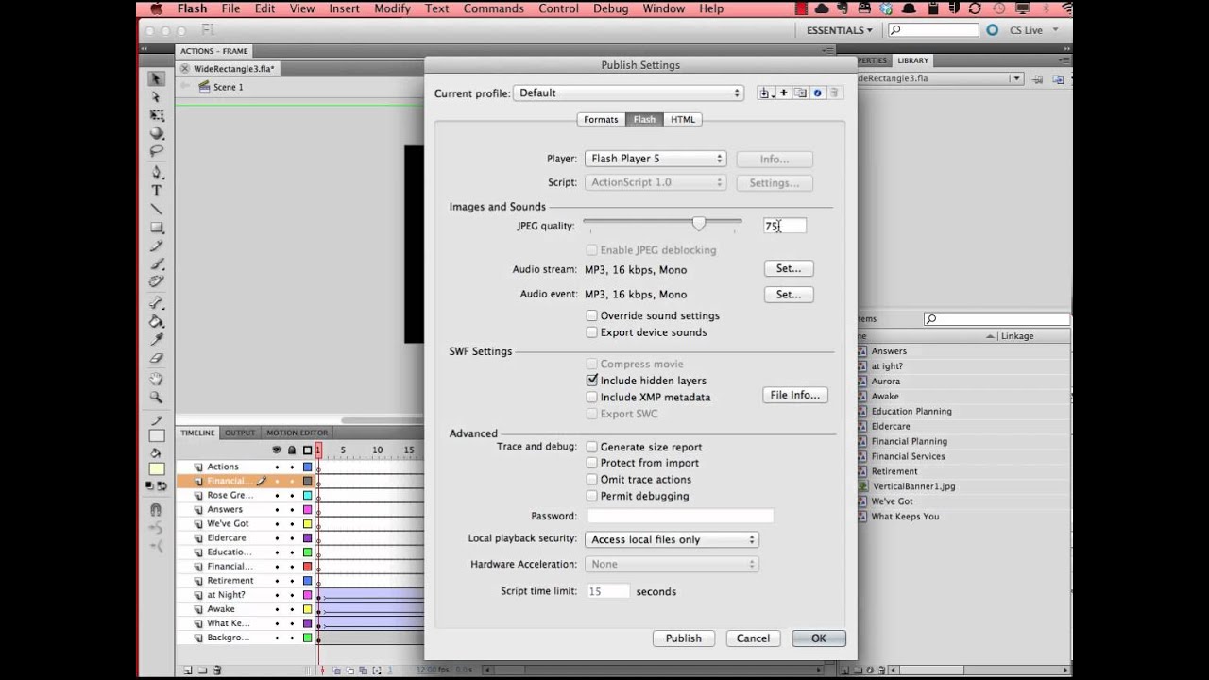Click Set button for Audio event

[789, 295]
